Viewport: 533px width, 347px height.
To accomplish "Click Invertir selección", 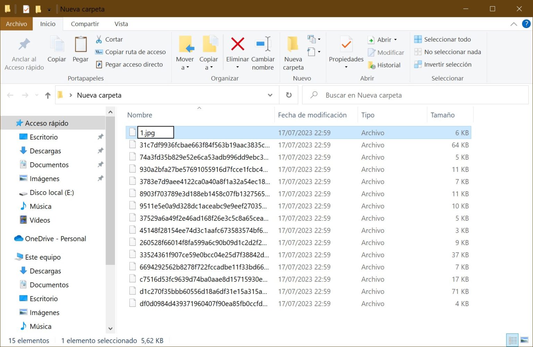I will point(447,64).
